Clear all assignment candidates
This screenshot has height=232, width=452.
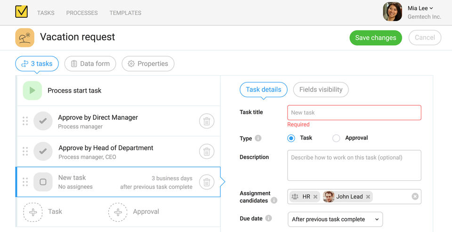415,196
